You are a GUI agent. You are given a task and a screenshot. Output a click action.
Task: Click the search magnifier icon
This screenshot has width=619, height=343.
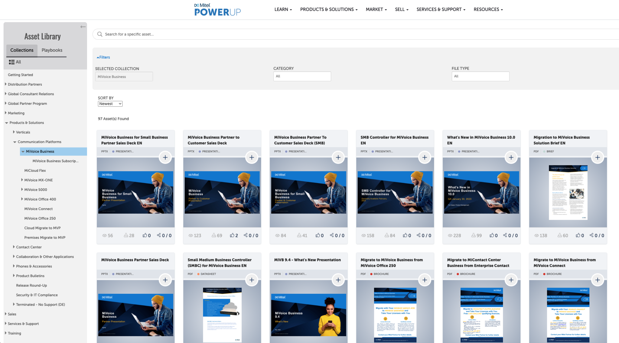[x=100, y=34]
